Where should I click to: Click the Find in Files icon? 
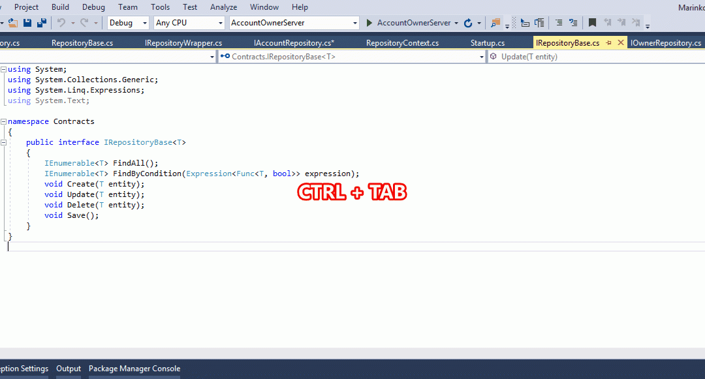(x=495, y=23)
